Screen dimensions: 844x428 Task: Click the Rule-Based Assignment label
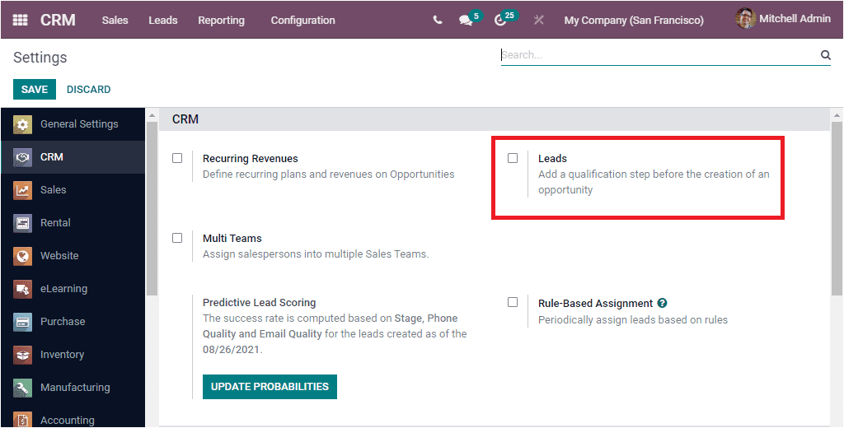595,303
